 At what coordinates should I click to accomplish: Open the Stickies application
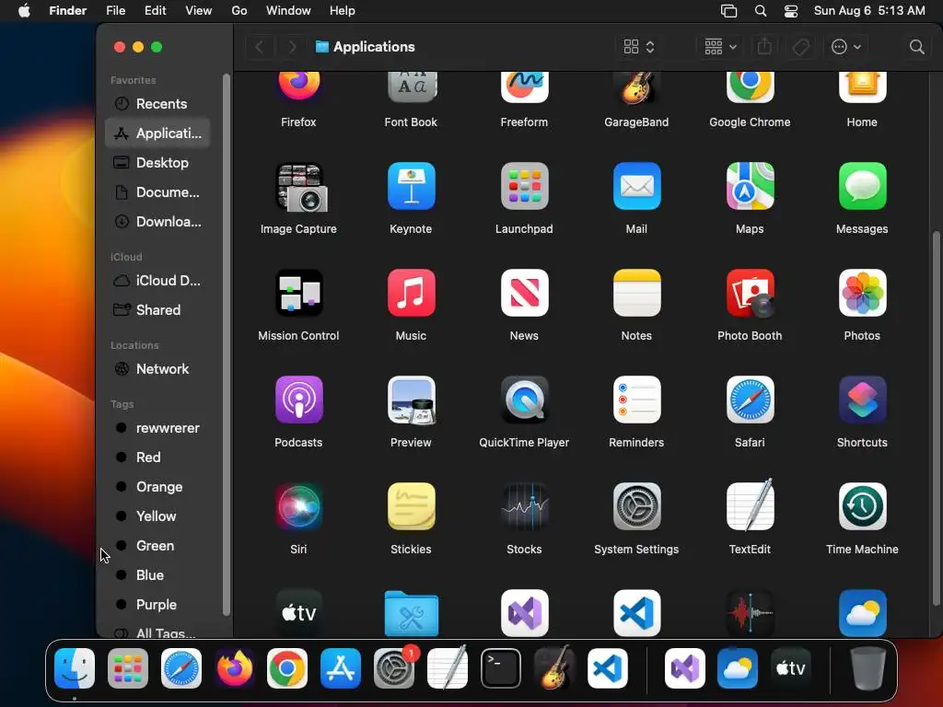411,506
